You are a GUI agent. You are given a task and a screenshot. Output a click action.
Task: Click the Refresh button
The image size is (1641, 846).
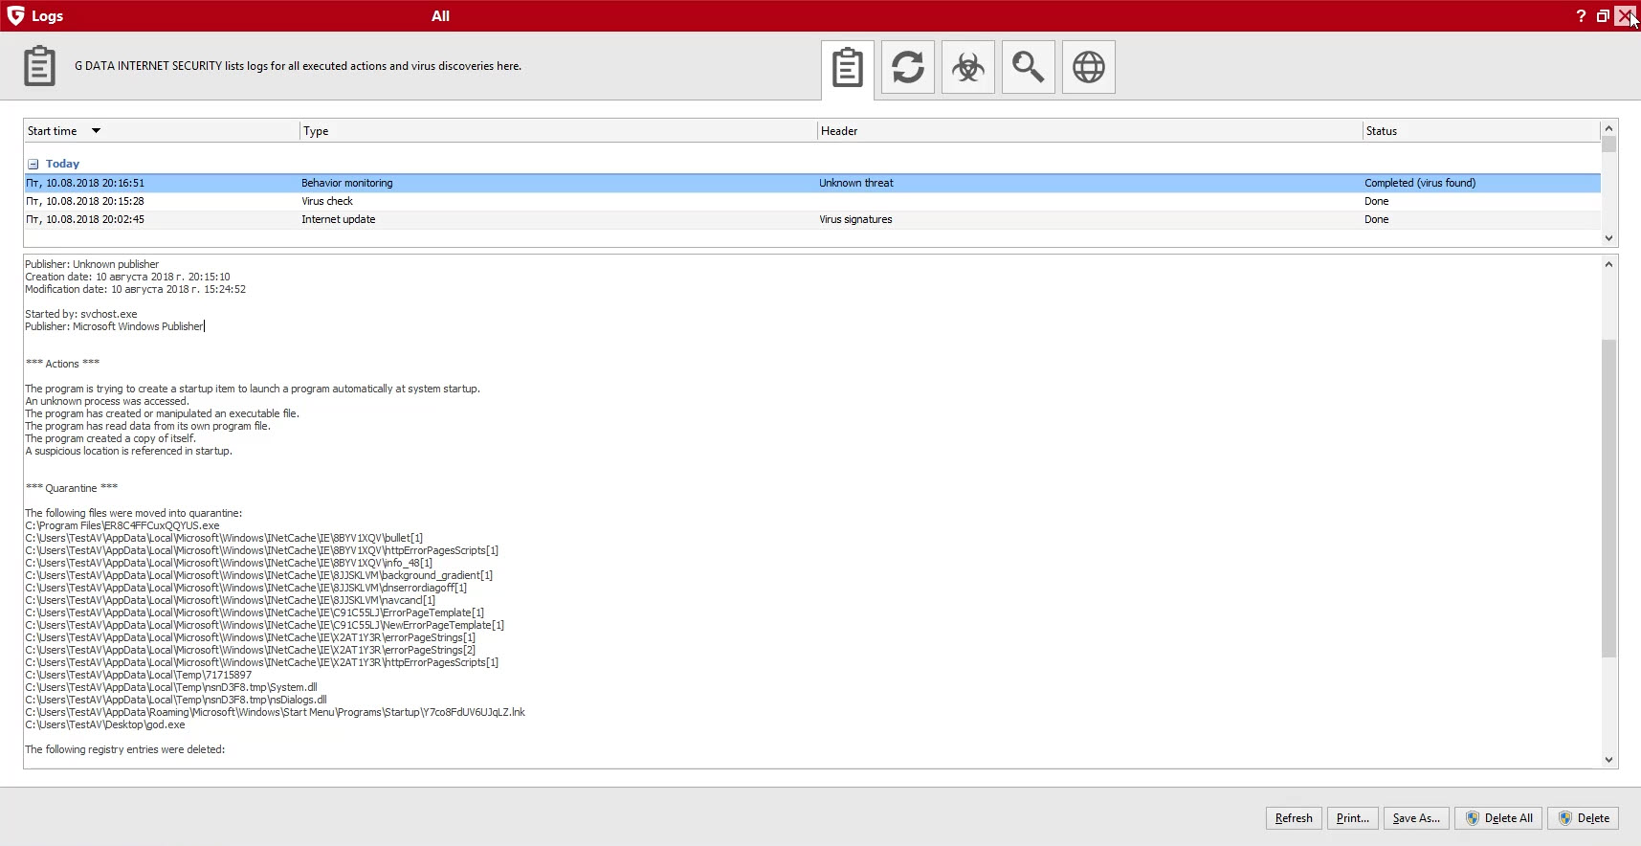point(1294,818)
